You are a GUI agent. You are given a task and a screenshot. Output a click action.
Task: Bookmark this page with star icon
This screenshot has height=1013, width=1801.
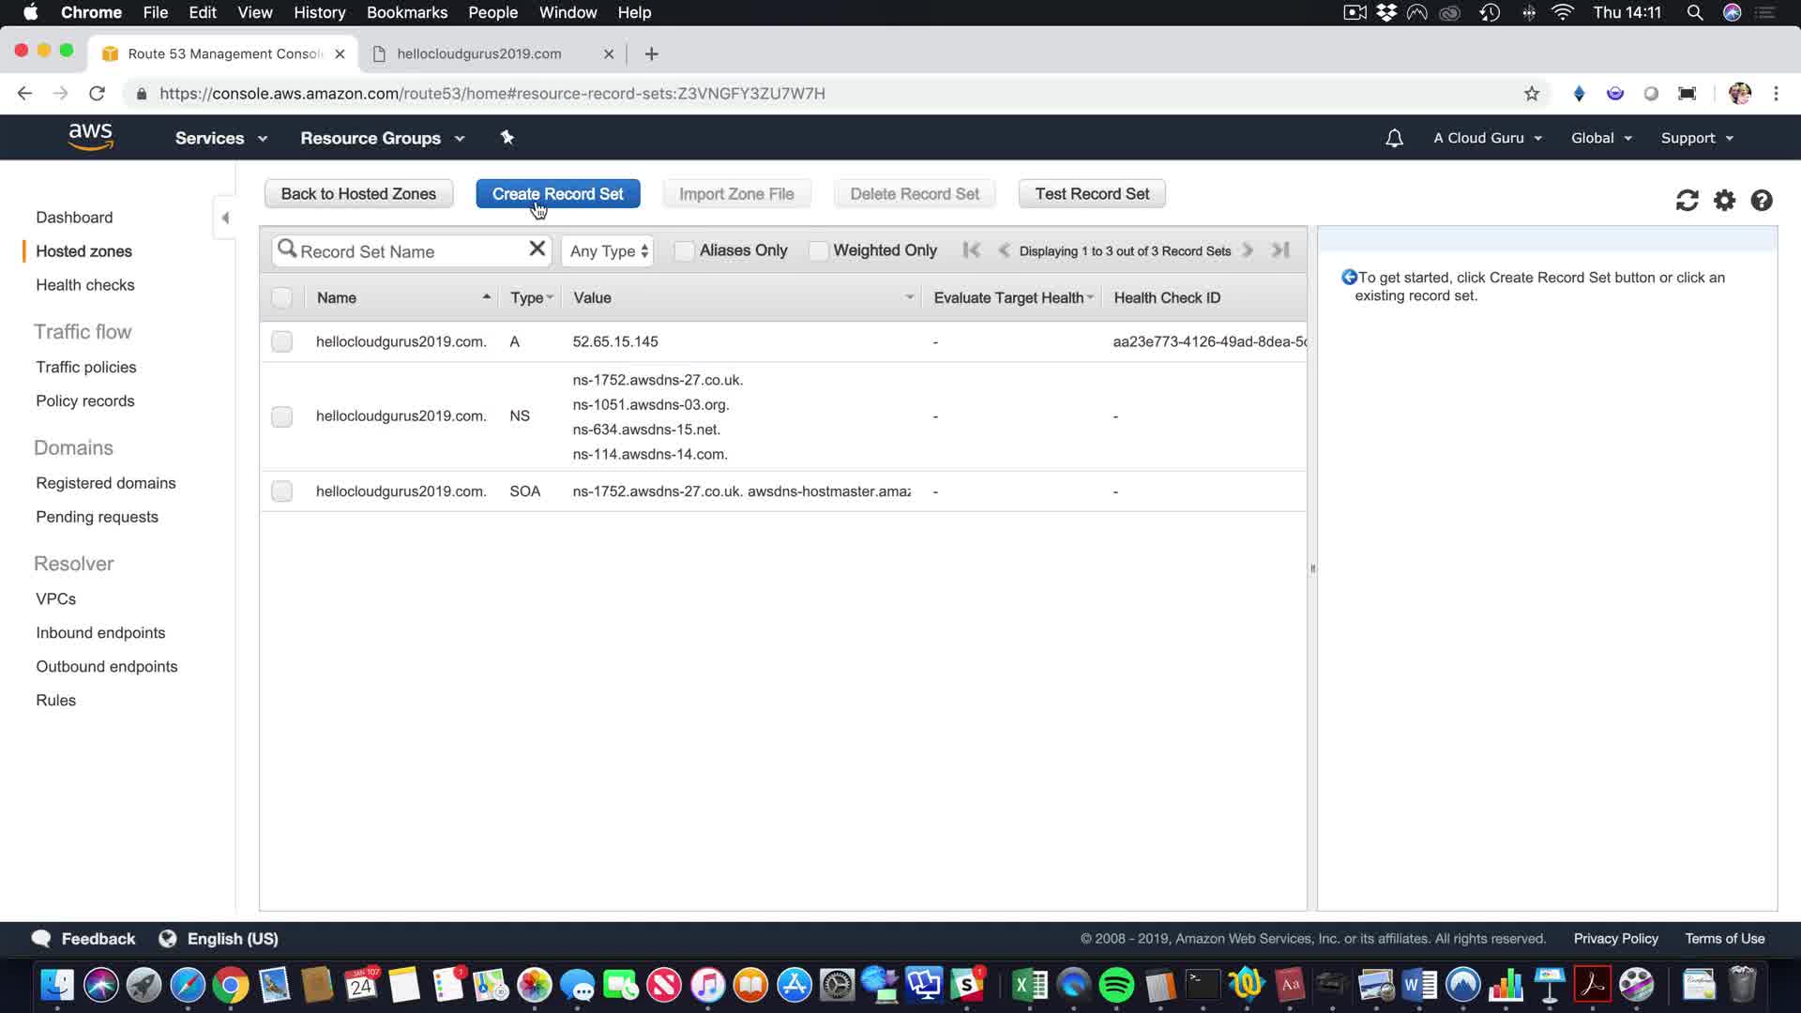[1531, 94]
